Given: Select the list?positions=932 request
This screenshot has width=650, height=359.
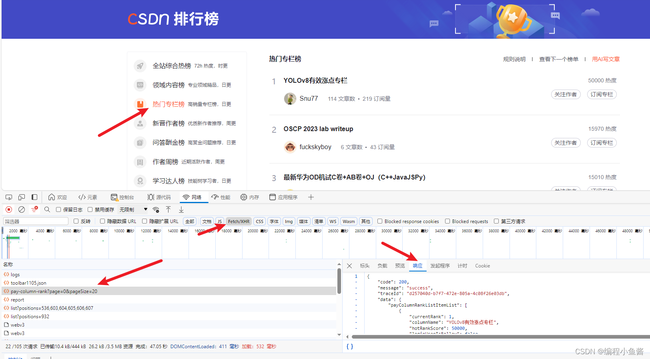Looking at the screenshot, I should tap(170, 316).
